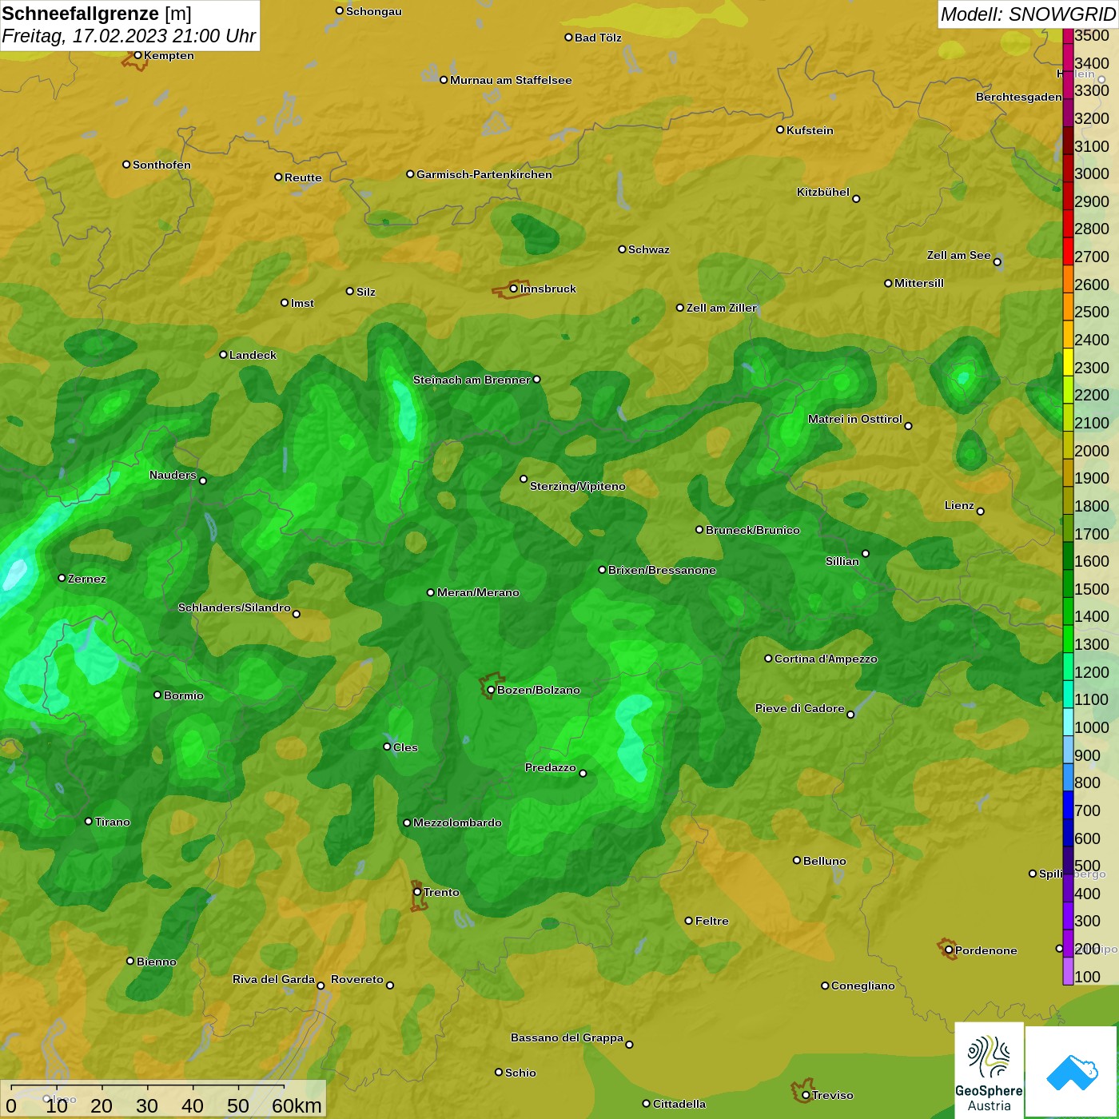
Task: Click the Modell: SNOWGRID label
Action: pyautogui.click(x=1028, y=14)
